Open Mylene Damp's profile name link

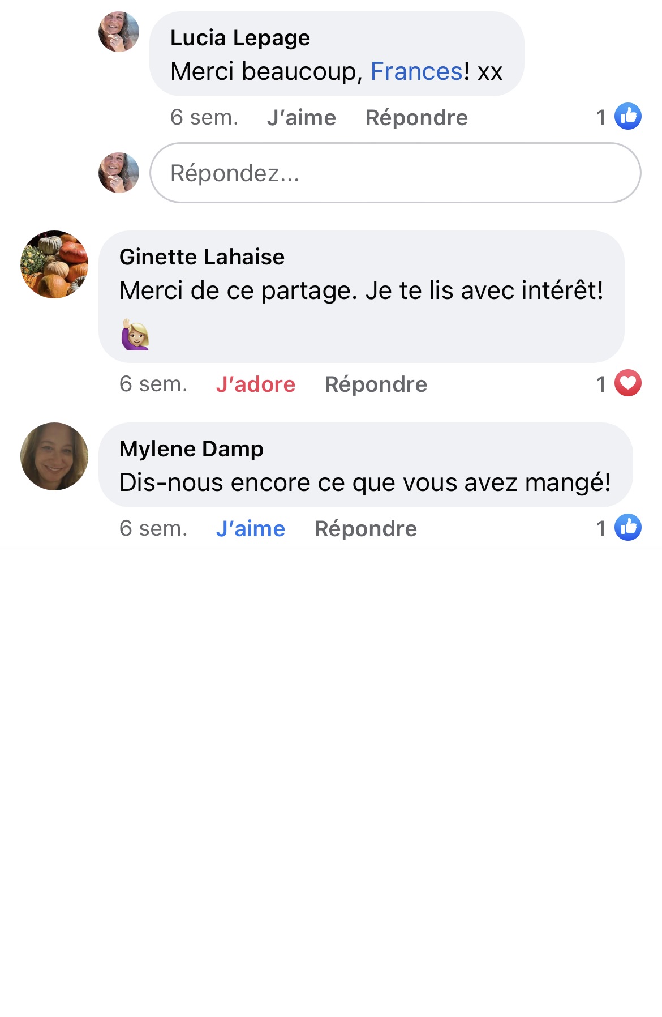[x=191, y=449]
